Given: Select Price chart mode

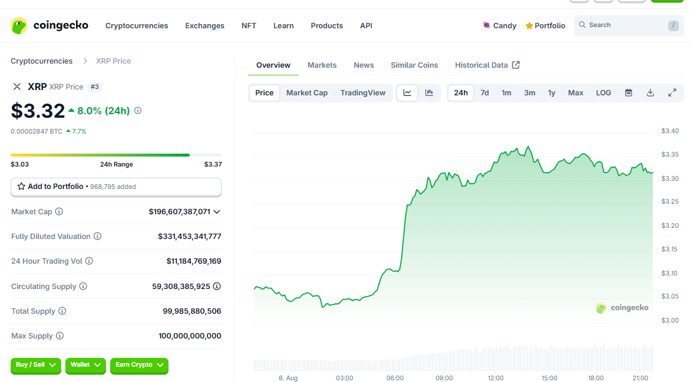Looking at the screenshot, I should pos(265,93).
